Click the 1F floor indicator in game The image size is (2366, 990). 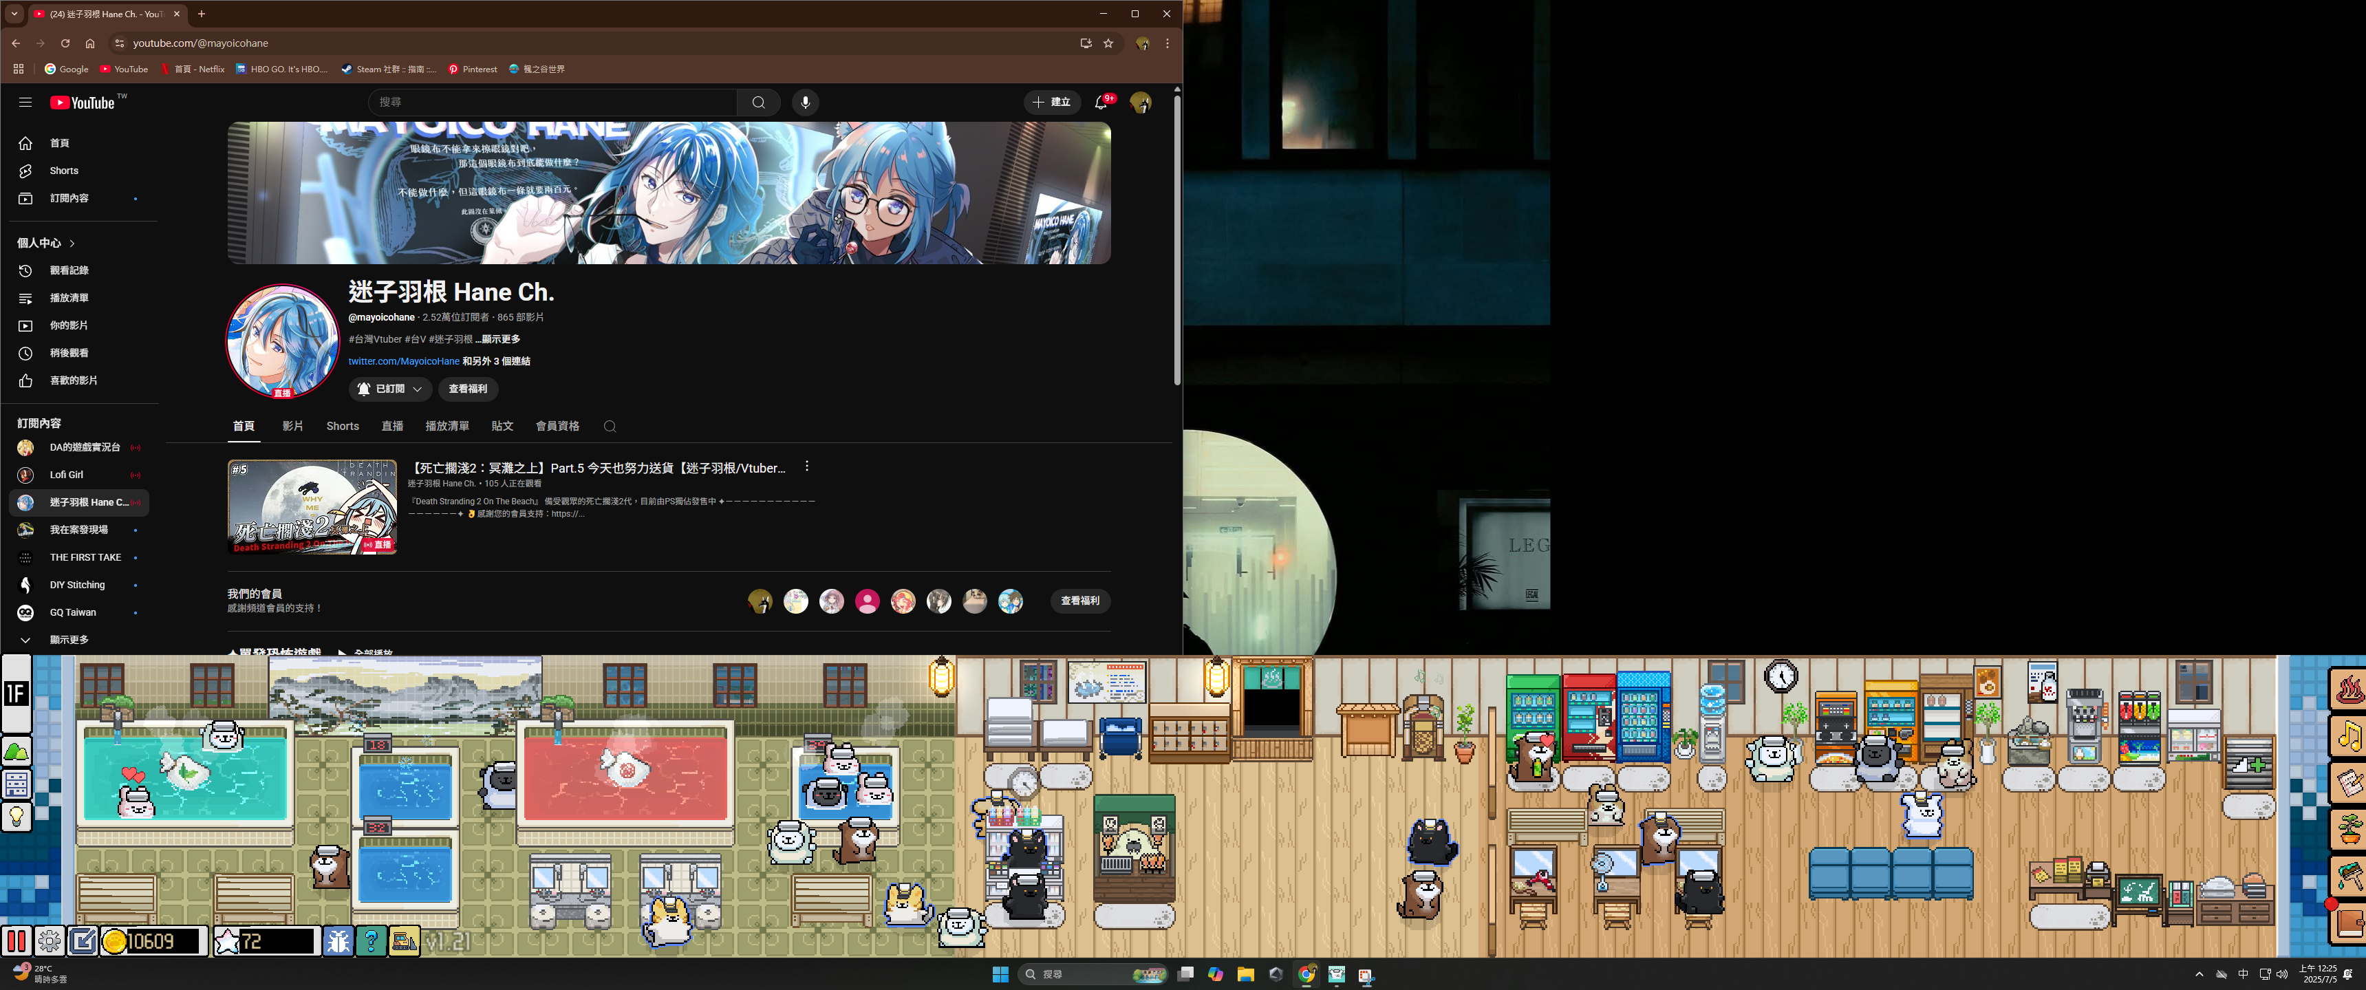coord(17,693)
